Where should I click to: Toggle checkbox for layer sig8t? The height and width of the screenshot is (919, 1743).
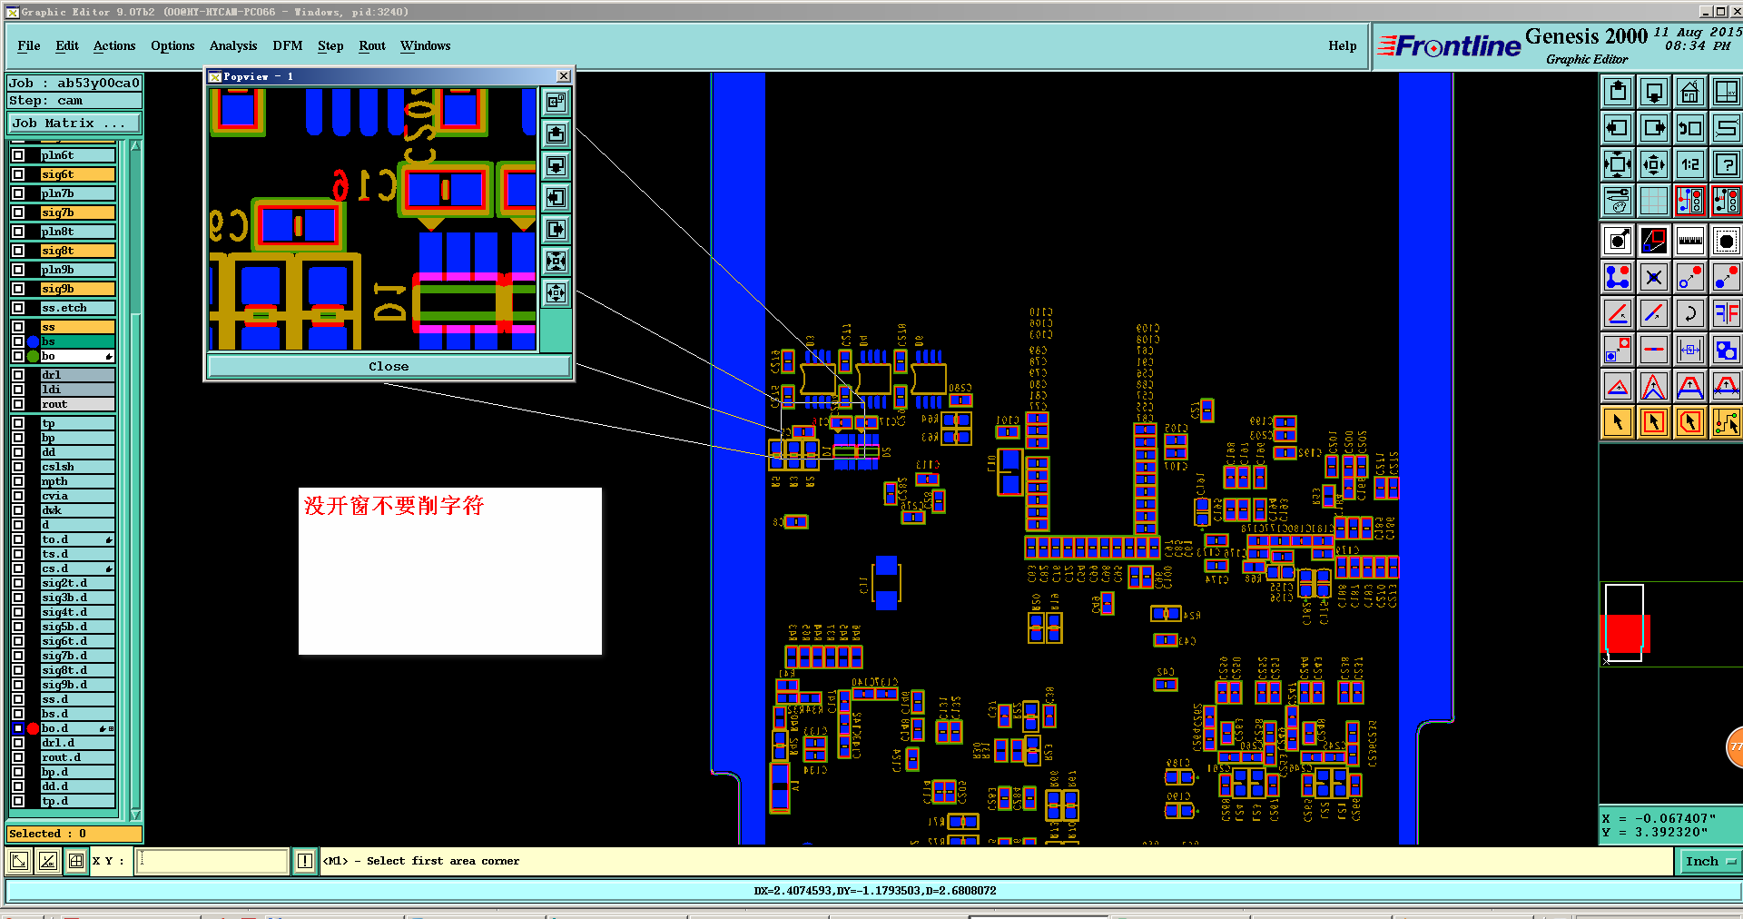(18, 251)
